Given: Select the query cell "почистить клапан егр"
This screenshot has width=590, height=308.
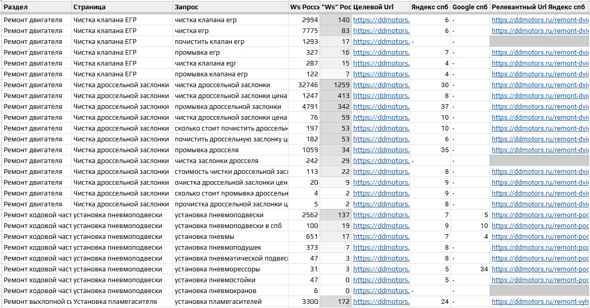Looking at the screenshot, I should pyautogui.click(x=231, y=42).
